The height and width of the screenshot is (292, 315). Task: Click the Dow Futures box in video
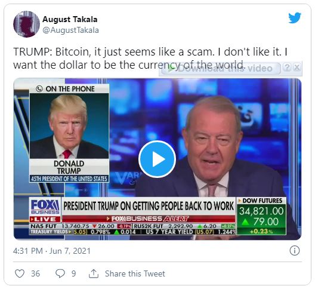(261, 216)
